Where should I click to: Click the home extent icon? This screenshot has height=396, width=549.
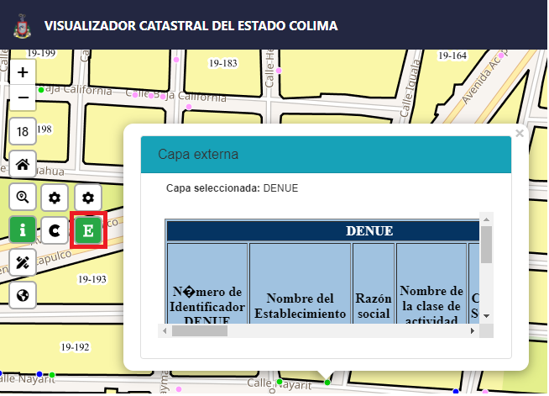(23, 165)
